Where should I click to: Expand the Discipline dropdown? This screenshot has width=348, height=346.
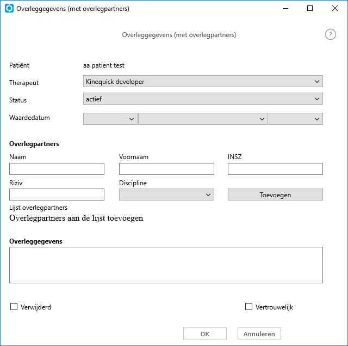coord(166,195)
